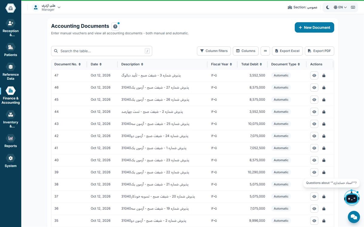Image resolution: width=364 pixels, height=227 pixels.
Task: View document 36 with the eye icon
Action: (314, 209)
